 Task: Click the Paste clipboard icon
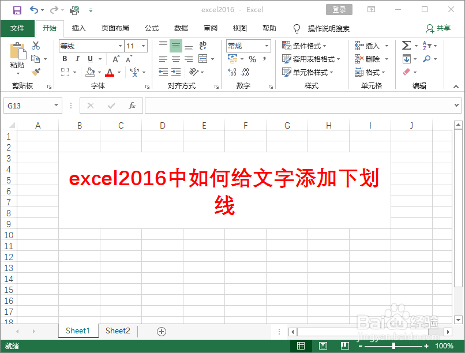[18, 51]
